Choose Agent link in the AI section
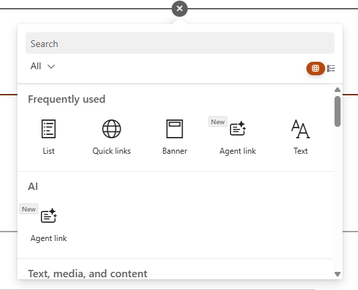Image resolution: width=358 pixels, height=290 pixels. tap(49, 224)
